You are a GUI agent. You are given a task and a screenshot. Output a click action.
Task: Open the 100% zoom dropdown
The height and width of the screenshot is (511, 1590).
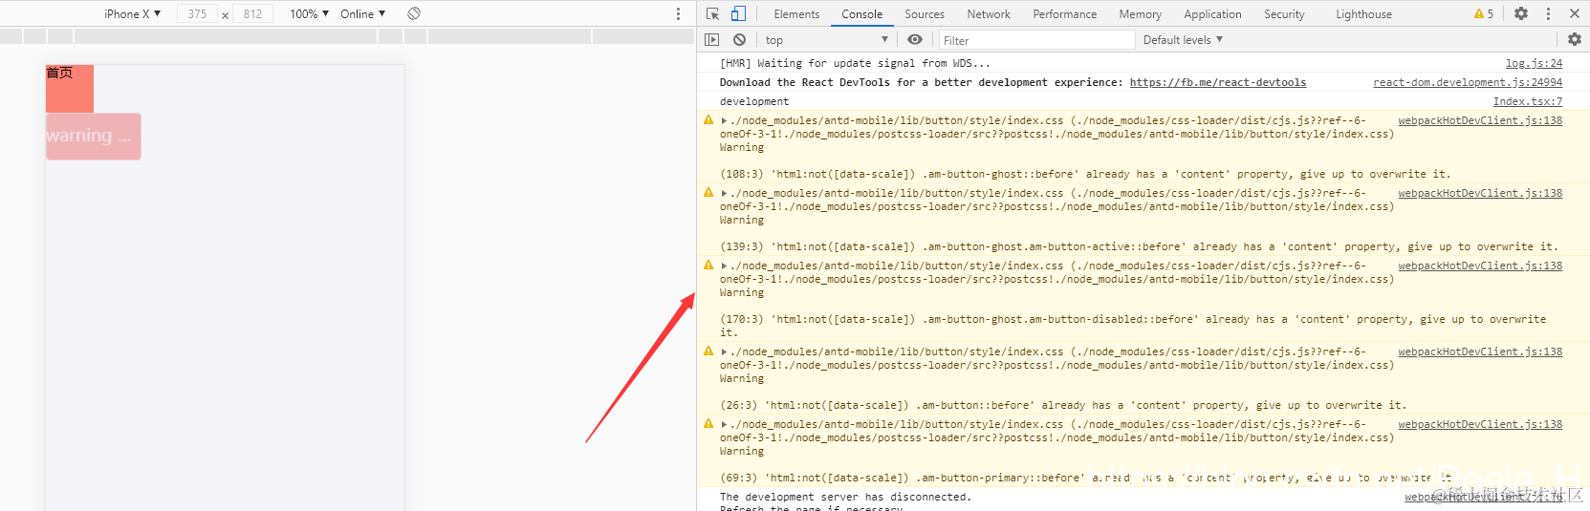point(309,13)
